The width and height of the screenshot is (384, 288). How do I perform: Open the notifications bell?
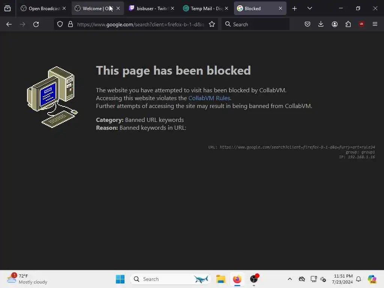coord(358,279)
